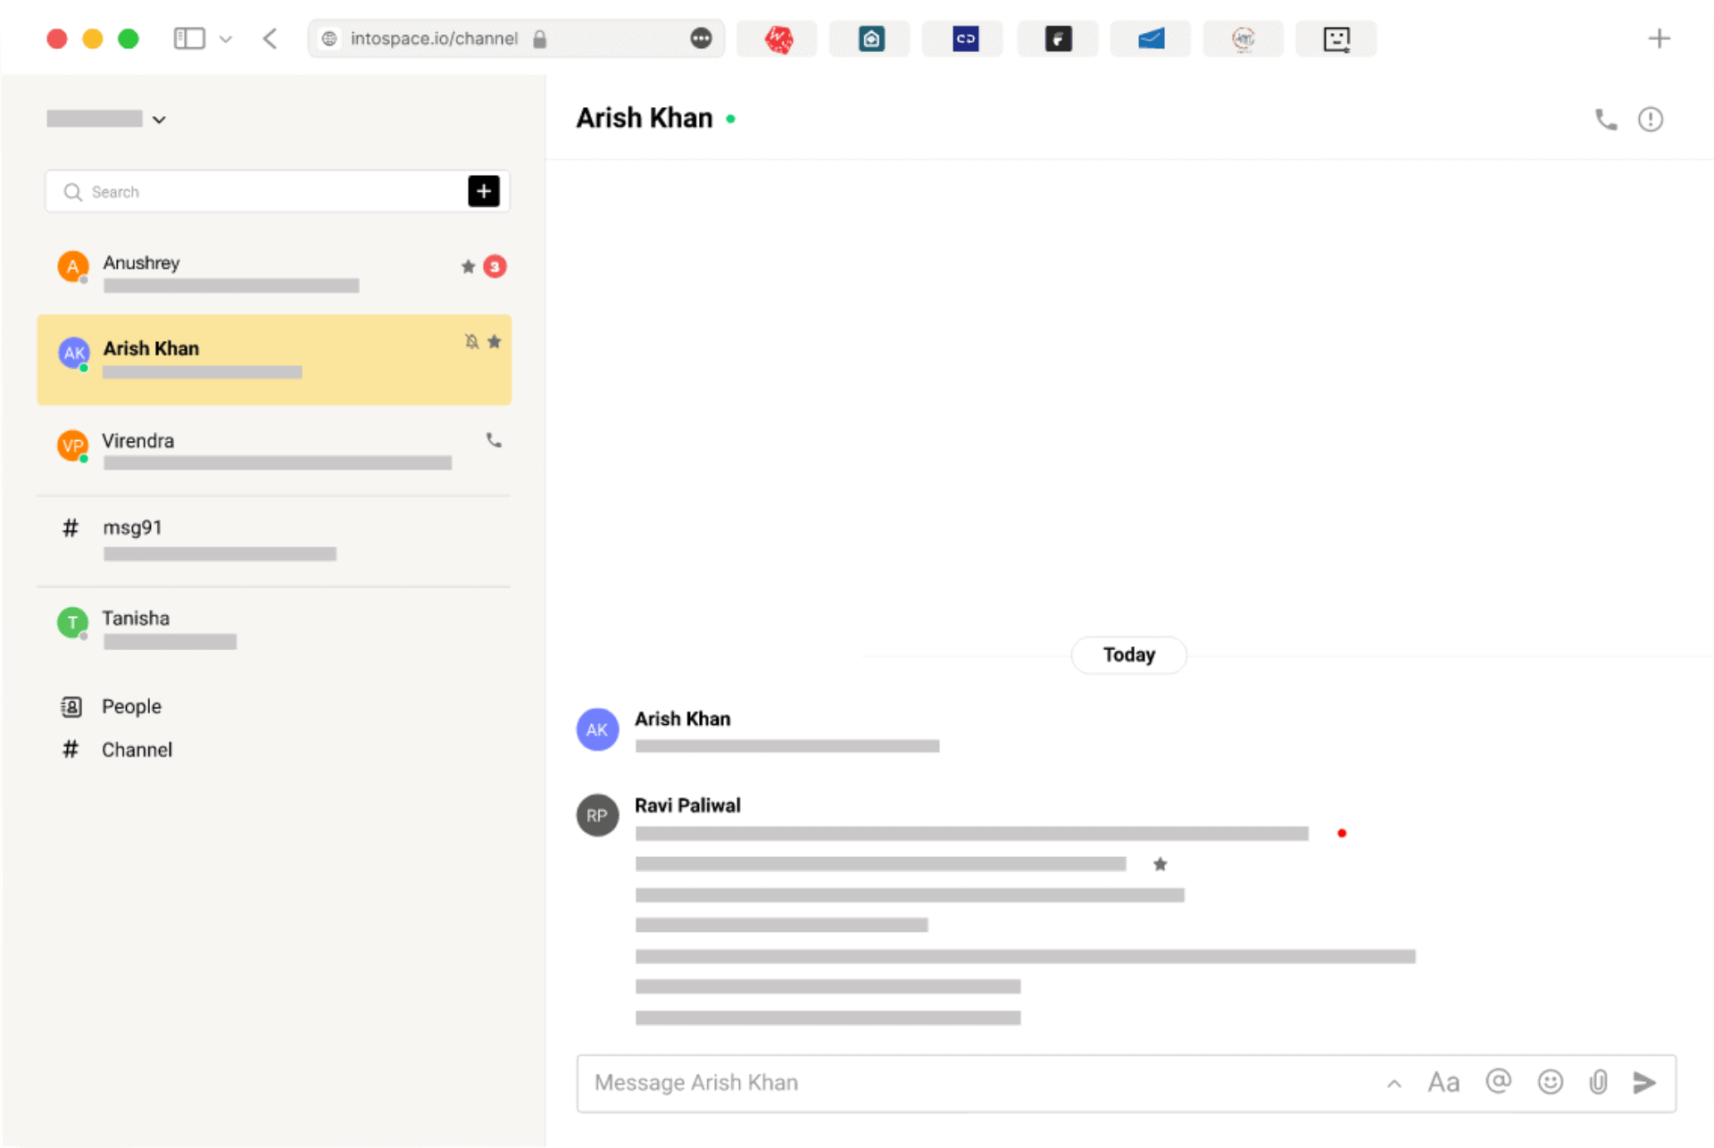Open the People section
1714x1148 pixels.
pyautogui.click(x=131, y=706)
